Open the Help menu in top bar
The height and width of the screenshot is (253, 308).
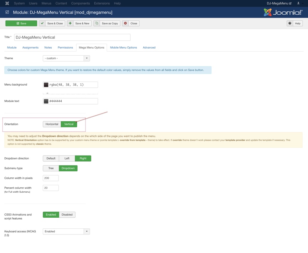(117, 3)
